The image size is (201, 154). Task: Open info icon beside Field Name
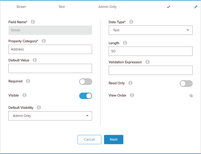coord(33,22)
